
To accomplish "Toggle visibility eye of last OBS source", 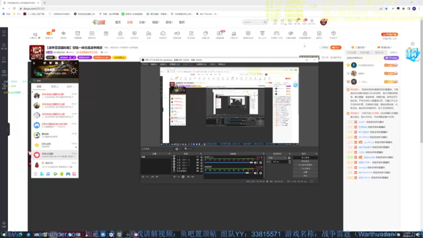I will 197,171.
